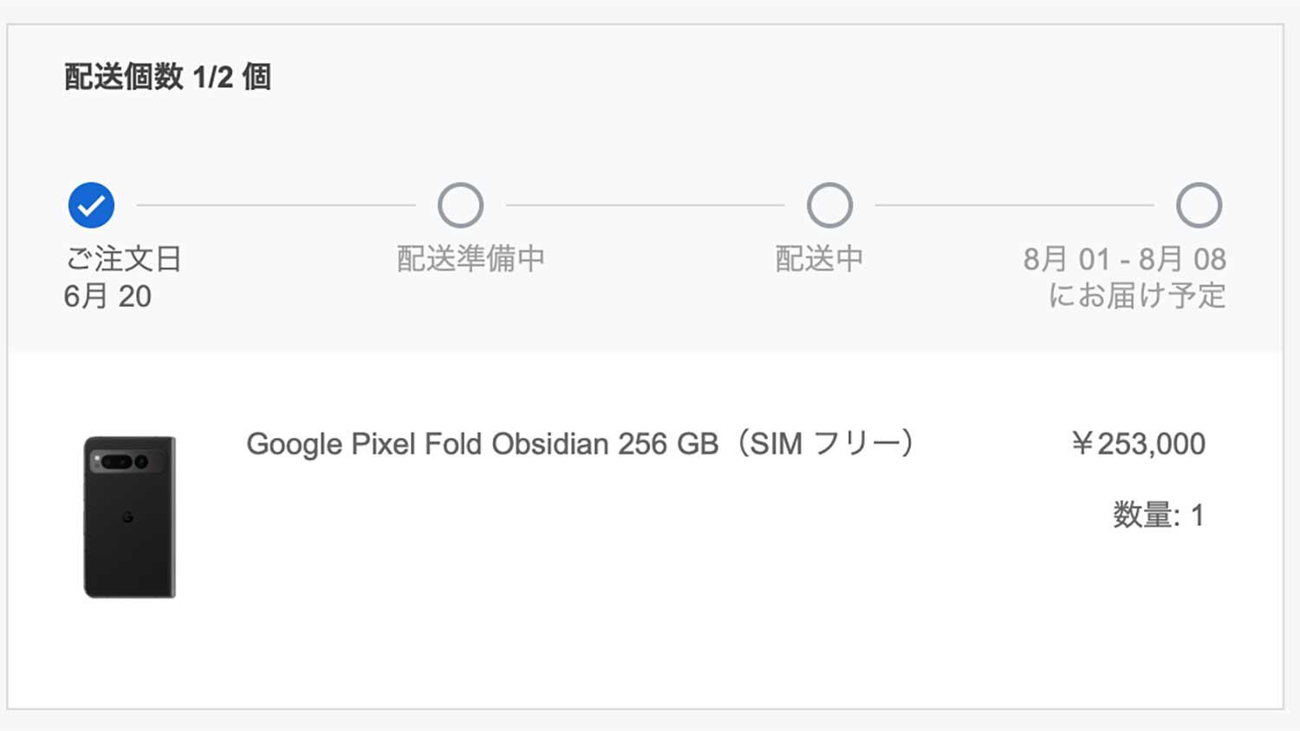Click the blue checkmark order-placed step icon
The image size is (1300, 731).
click(x=91, y=205)
